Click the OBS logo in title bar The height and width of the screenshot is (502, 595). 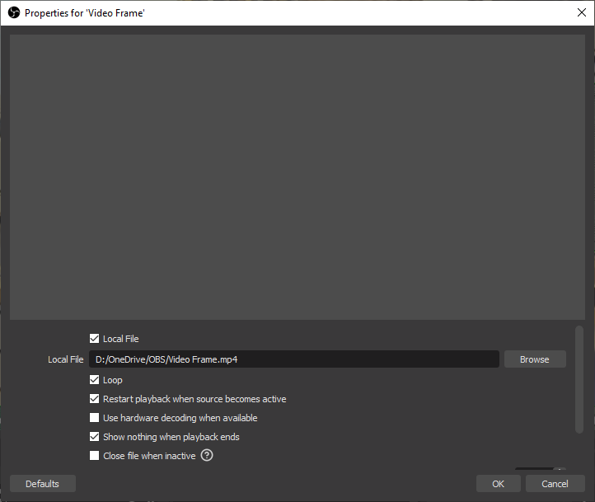(14, 13)
